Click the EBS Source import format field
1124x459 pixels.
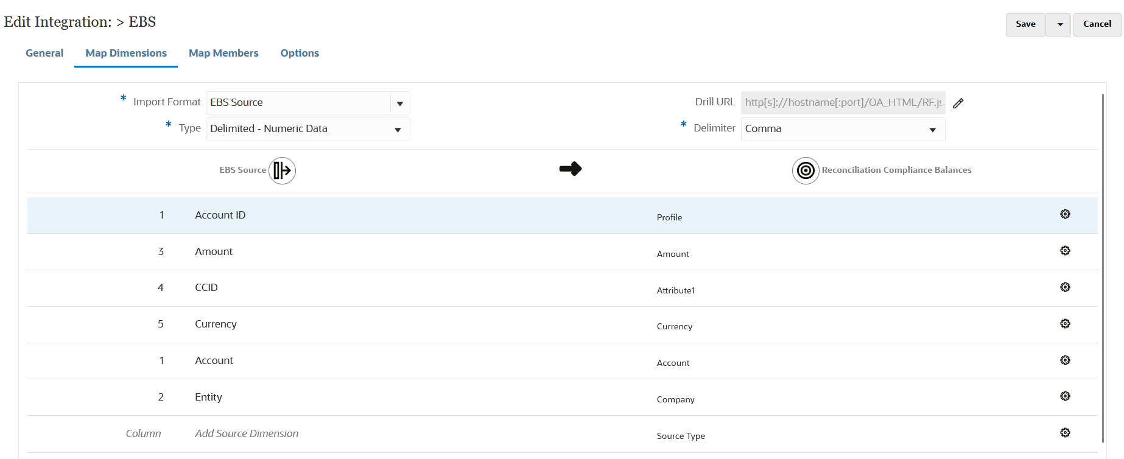coord(298,103)
